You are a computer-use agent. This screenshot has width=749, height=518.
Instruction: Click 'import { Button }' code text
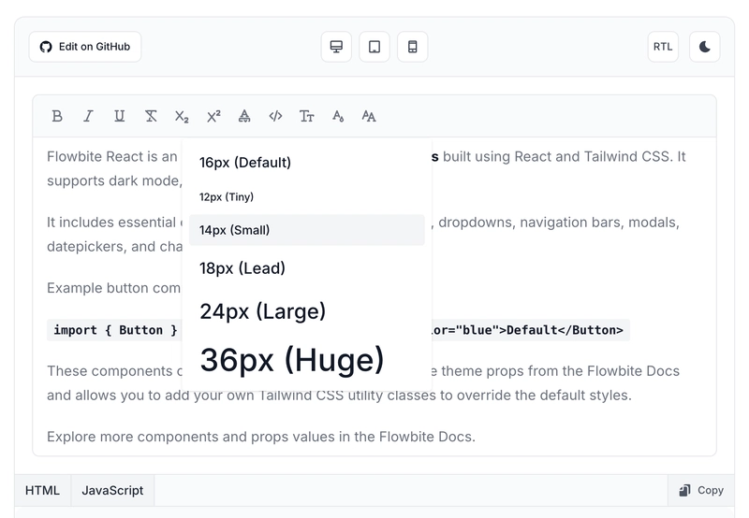(115, 330)
